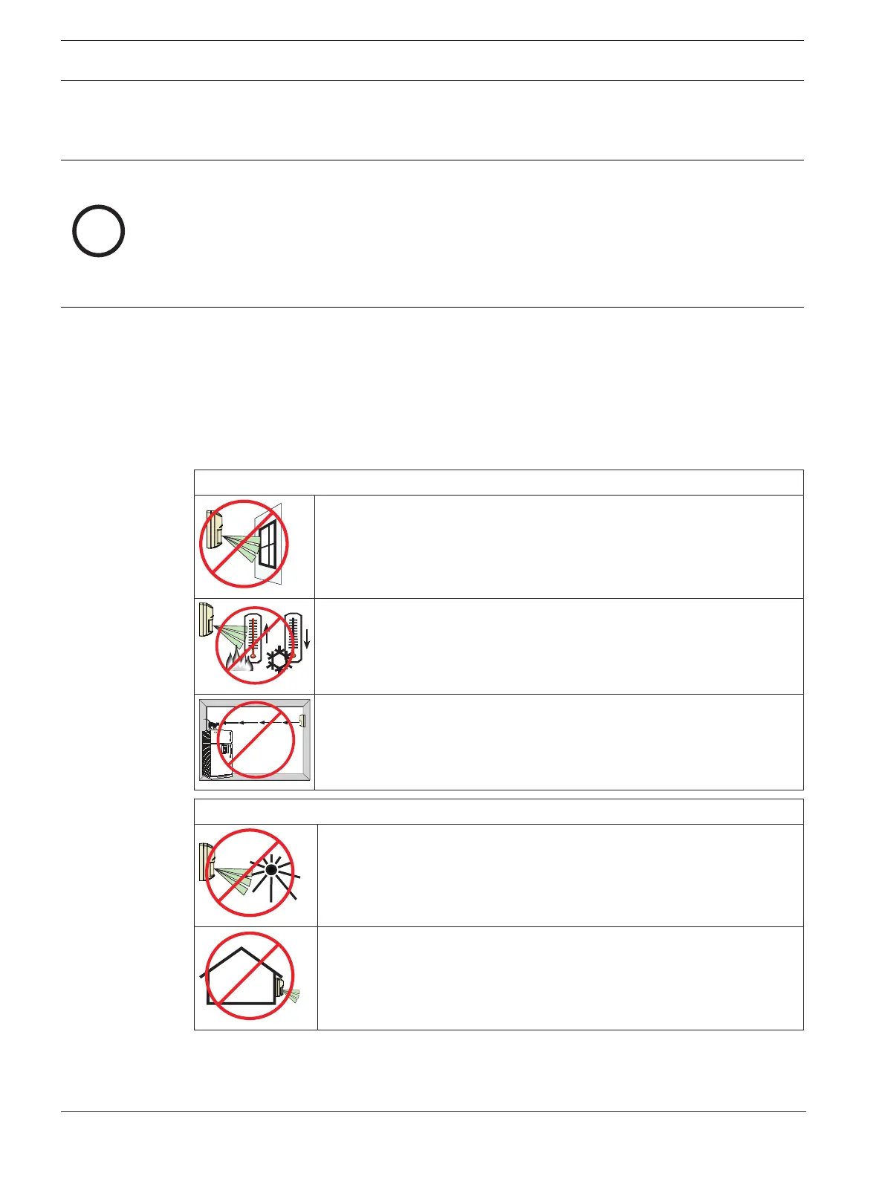885x1179 pixels.
Task: Click the first table's empty header row
Action: coord(499,482)
